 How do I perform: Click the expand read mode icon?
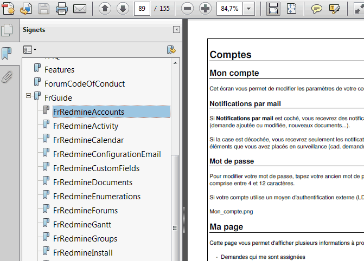click(x=359, y=9)
